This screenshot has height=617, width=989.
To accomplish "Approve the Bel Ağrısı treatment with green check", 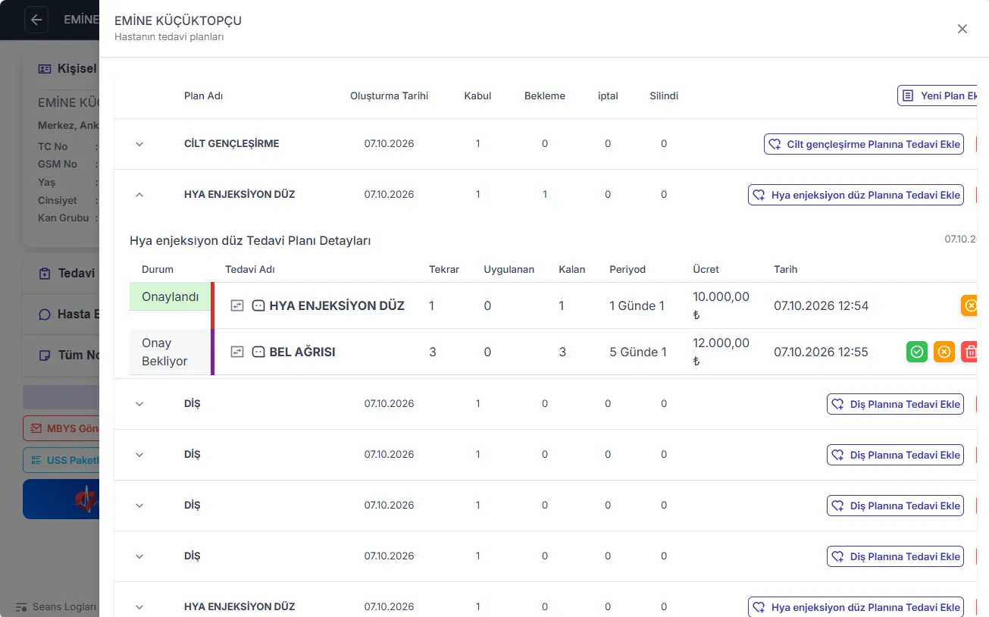I will click(917, 352).
